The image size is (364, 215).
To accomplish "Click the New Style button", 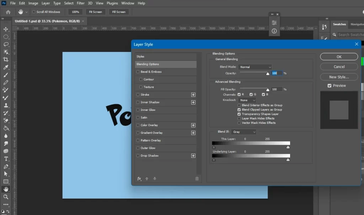I will click(x=339, y=77).
